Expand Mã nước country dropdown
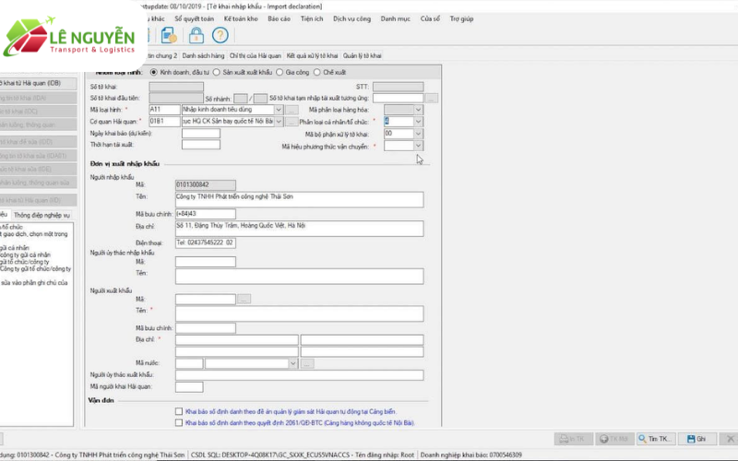 (x=293, y=363)
